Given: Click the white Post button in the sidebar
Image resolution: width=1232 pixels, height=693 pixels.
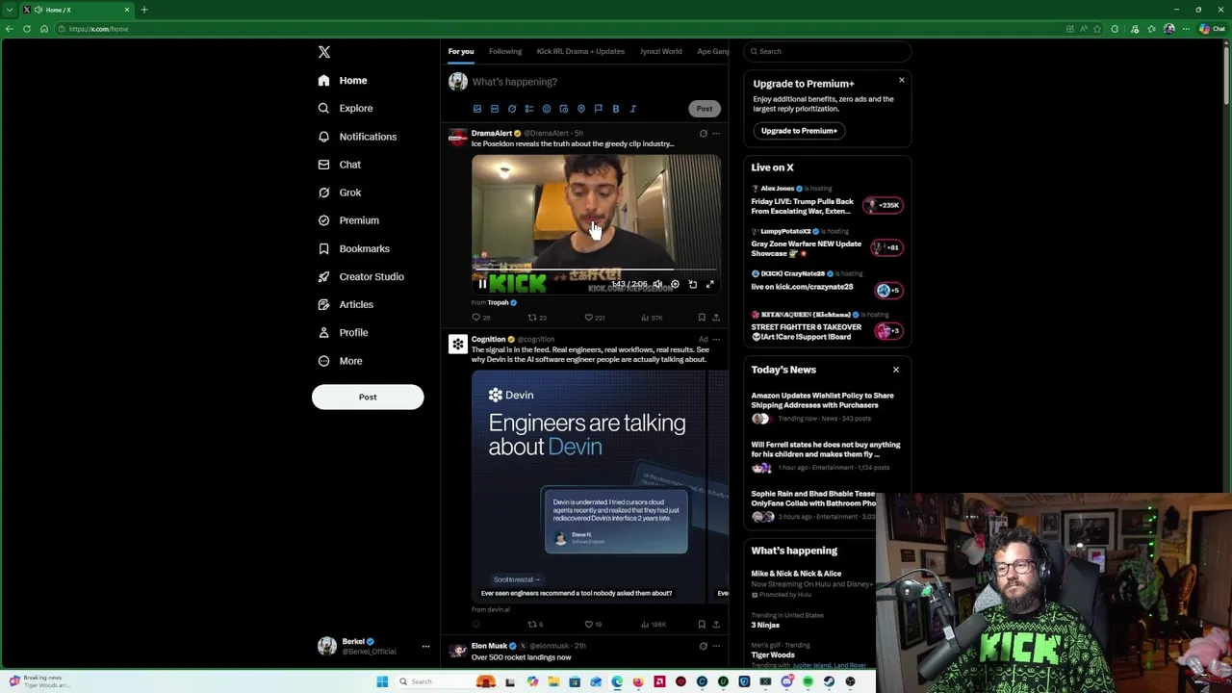Looking at the screenshot, I should coord(368,397).
